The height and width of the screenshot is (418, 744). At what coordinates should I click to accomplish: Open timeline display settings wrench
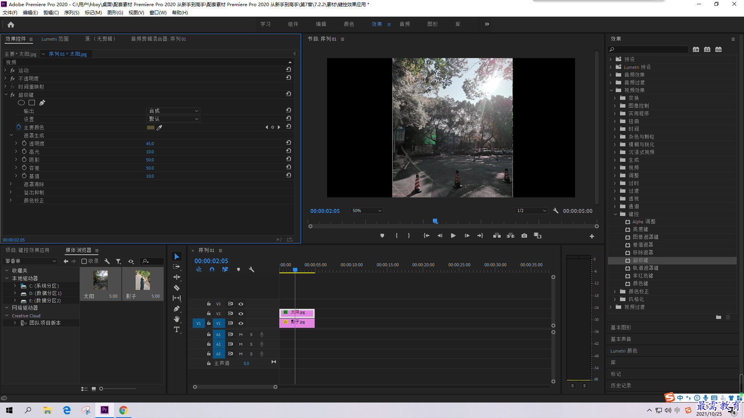coord(251,269)
